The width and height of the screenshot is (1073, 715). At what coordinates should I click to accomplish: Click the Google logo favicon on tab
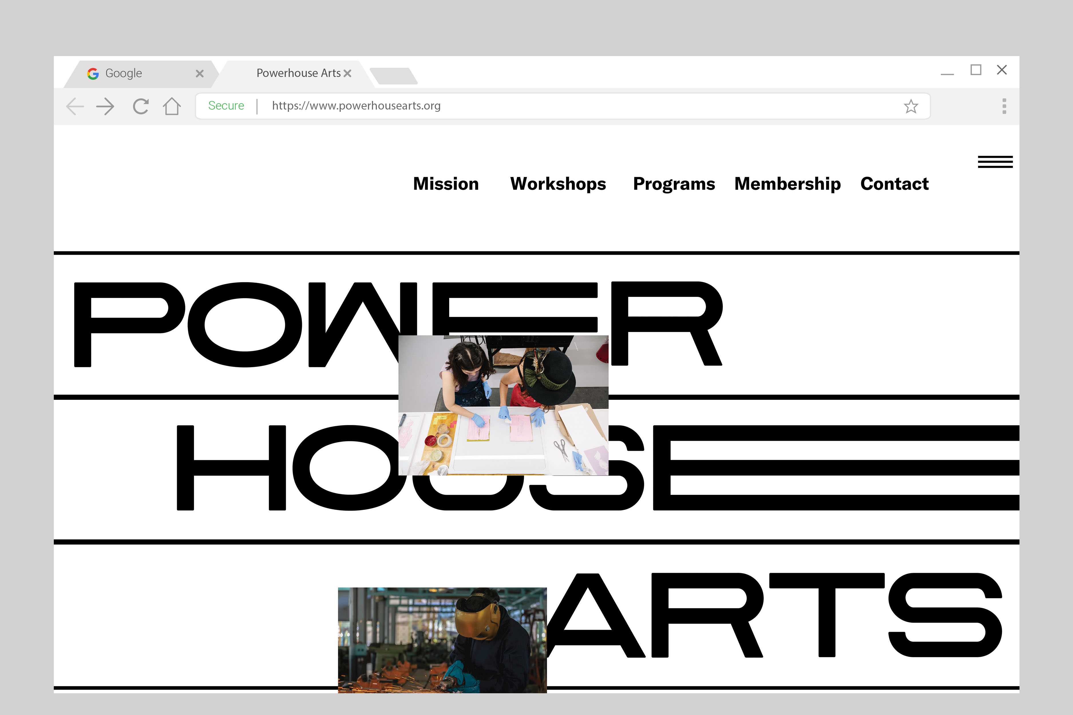tap(93, 74)
